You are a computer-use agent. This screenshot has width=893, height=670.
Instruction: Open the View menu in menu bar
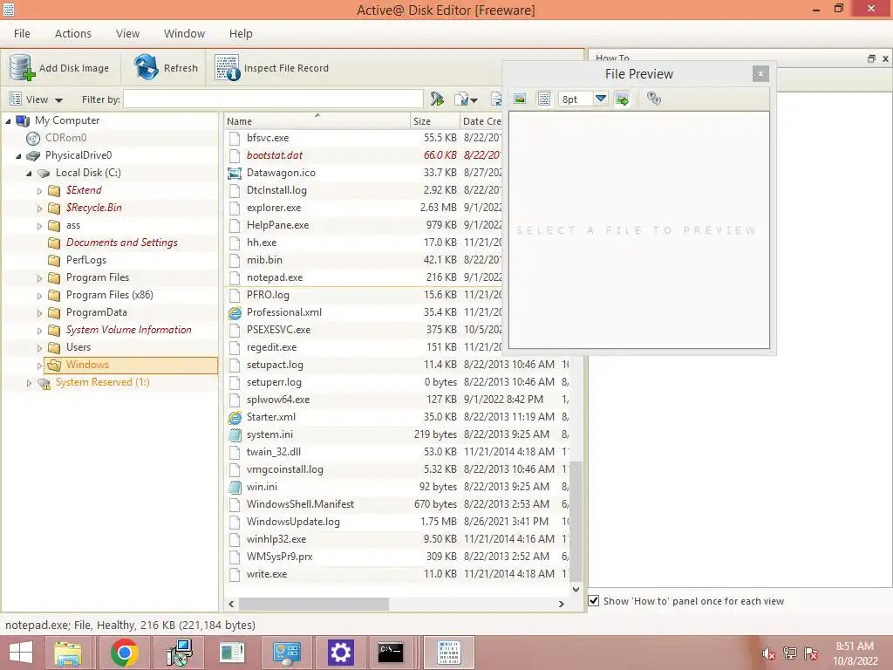click(x=127, y=34)
